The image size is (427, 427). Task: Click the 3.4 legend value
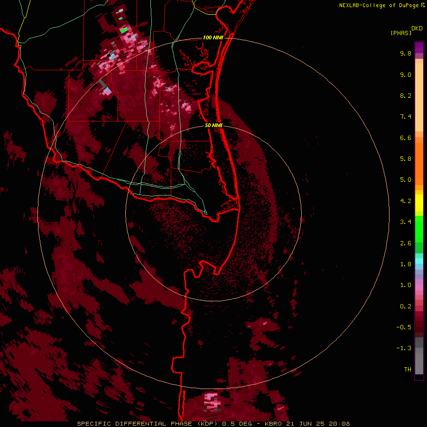click(x=406, y=222)
